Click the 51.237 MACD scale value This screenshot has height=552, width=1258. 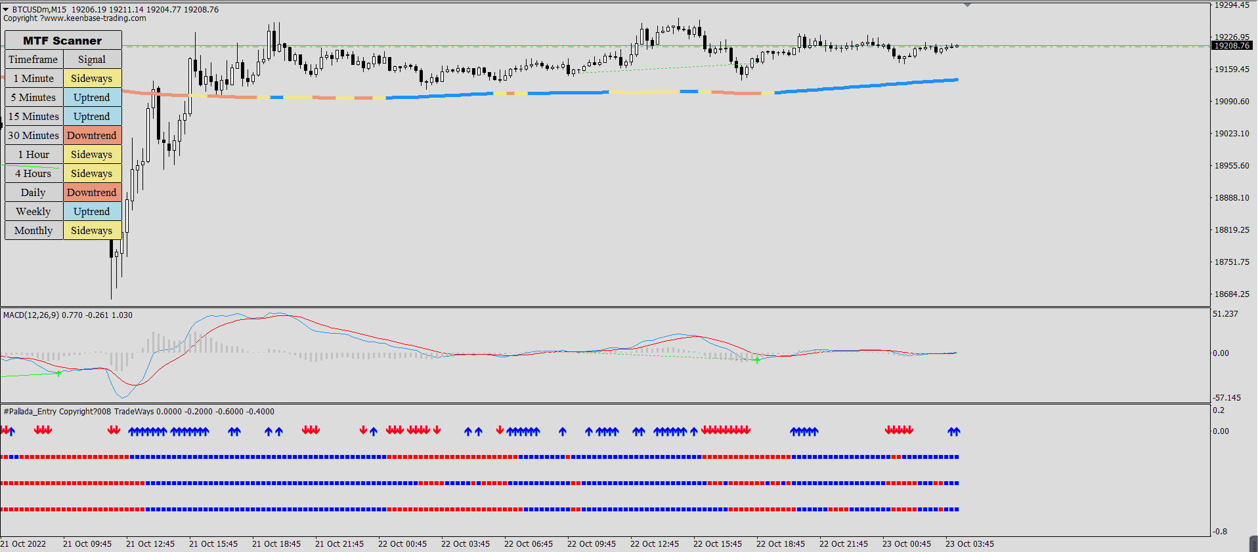tap(1225, 314)
